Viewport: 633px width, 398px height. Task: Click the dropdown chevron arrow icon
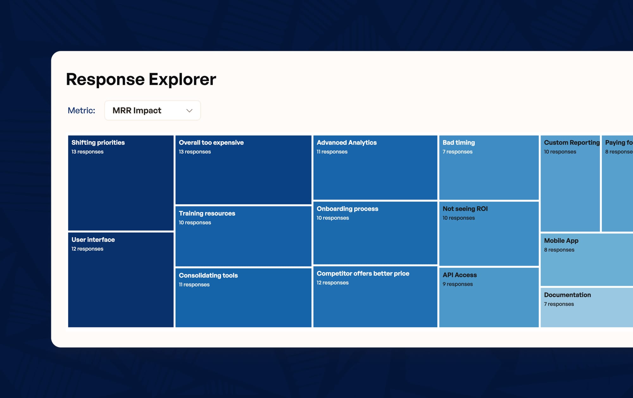[x=189, y=111]
